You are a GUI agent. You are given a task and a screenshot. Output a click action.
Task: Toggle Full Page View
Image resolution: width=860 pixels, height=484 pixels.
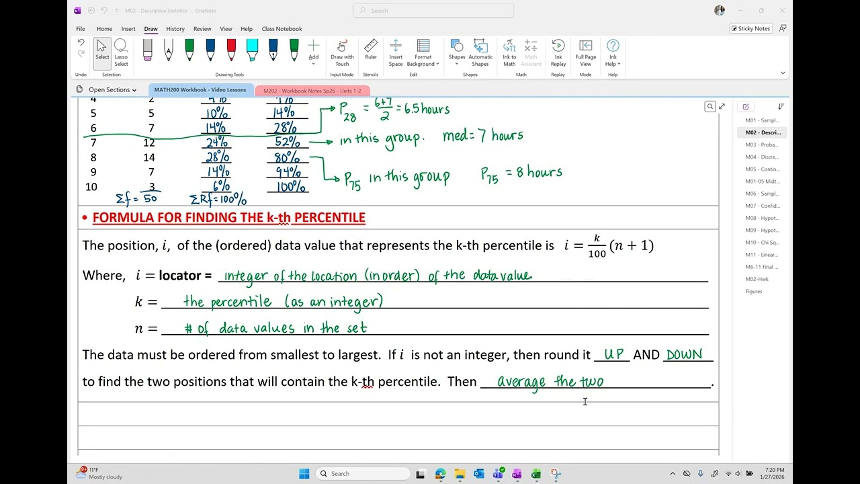coord(586,52)
